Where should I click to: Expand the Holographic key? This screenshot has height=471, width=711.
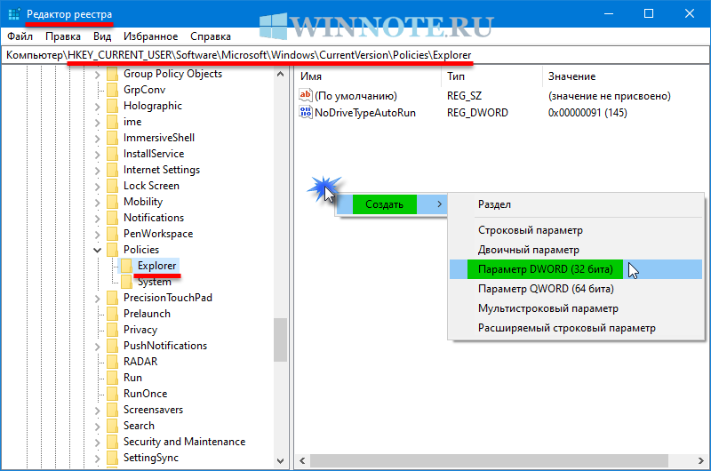[97, 106]
